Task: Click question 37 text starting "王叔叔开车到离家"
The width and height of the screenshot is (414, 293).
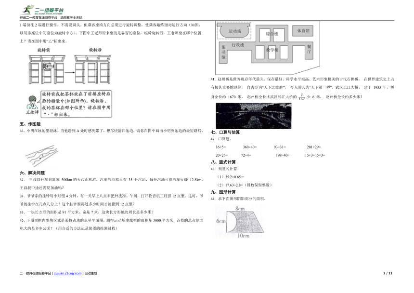Action: point(111,184)
